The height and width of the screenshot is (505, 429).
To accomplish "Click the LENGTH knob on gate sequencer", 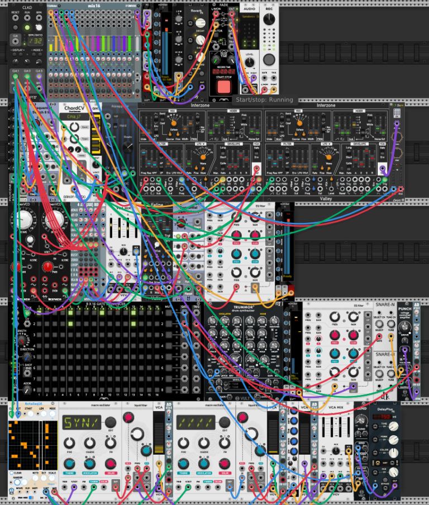I will [x=21, y=340].
